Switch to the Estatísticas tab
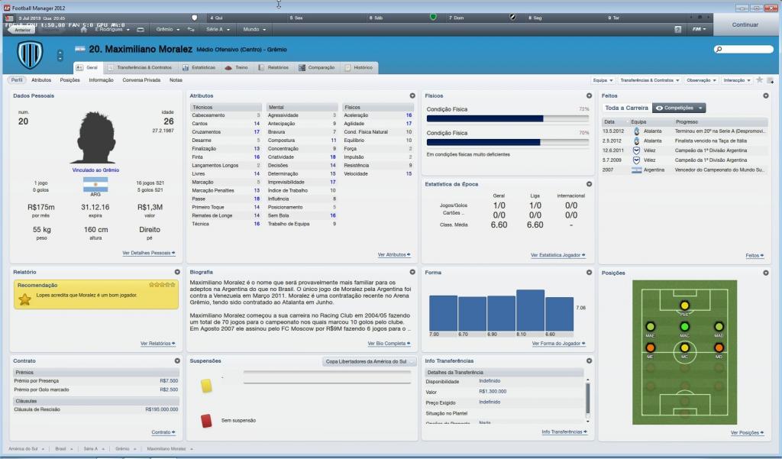Screen dimensions: 782x459 click(x=199, y=67)
